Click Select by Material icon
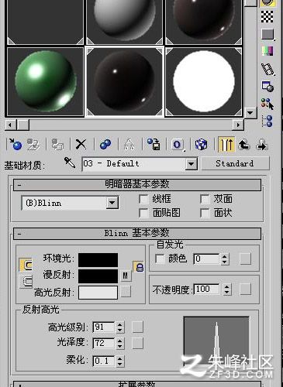 [267, 104]
